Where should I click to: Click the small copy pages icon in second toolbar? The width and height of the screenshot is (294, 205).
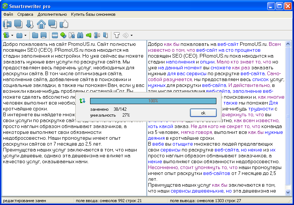tap(105, 35)
